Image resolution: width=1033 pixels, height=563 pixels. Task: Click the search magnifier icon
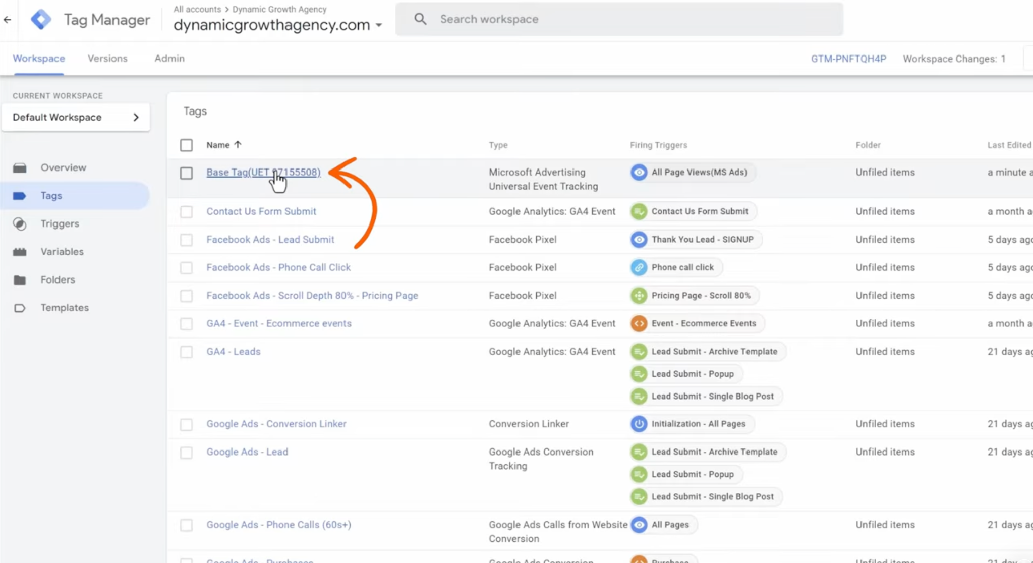click(420, 19)
